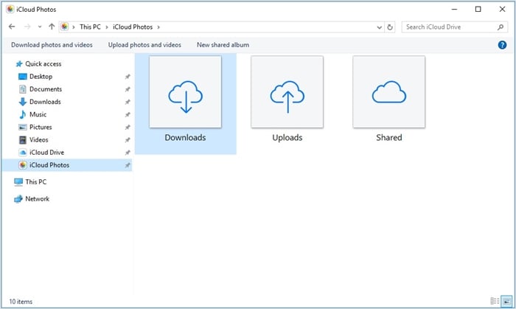Create a New shared album

(223, 45)
